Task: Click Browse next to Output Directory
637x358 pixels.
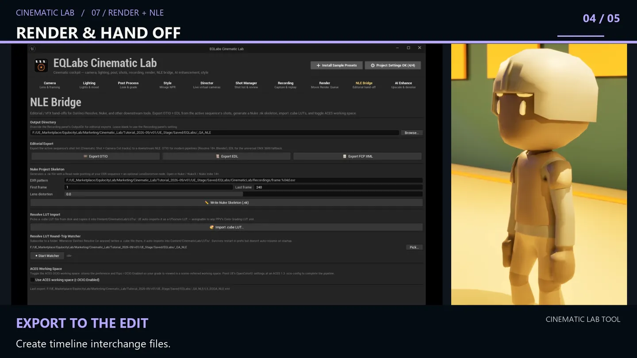Action: pyautogui.click(x=411, y=133)
